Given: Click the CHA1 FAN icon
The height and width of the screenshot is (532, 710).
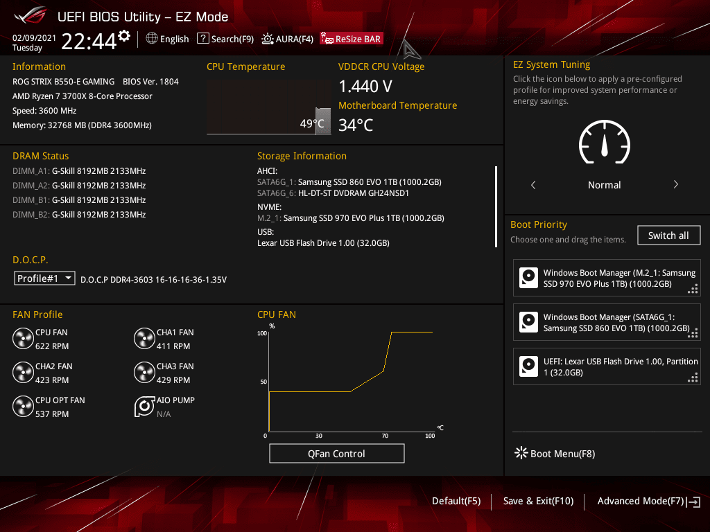Looking at the screenshot, I should (x=144, y=339).
